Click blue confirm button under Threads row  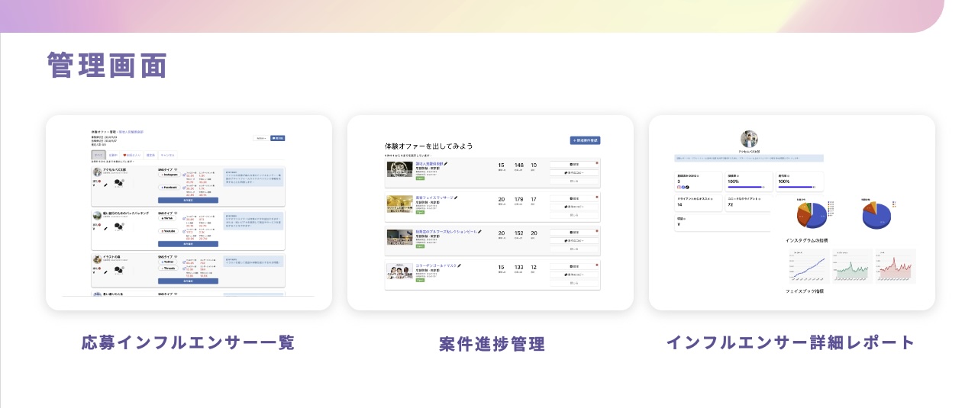[189, 281]
